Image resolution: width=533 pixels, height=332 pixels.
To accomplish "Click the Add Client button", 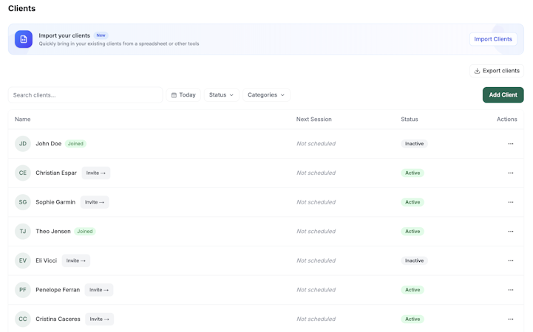I will (503, 95).
